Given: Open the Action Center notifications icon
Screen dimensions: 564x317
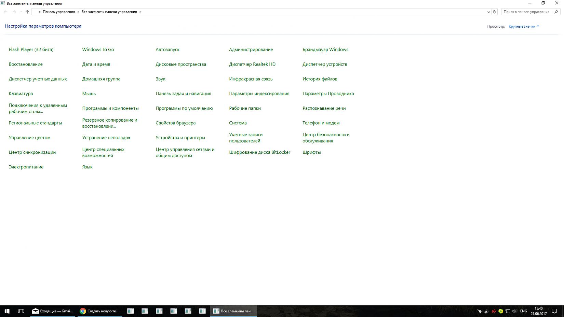Looking at the screenshot, I should coord(554,311).
